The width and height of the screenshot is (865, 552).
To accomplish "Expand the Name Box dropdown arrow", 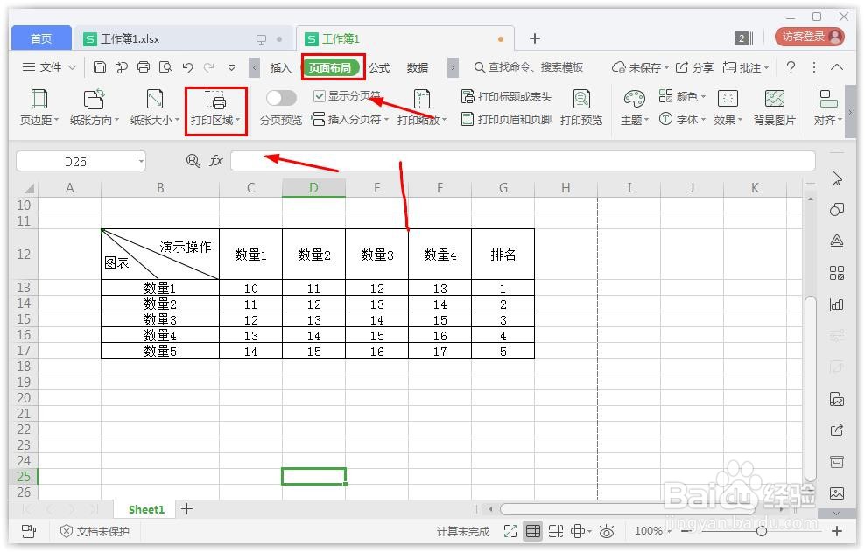I will coord(140,161).
